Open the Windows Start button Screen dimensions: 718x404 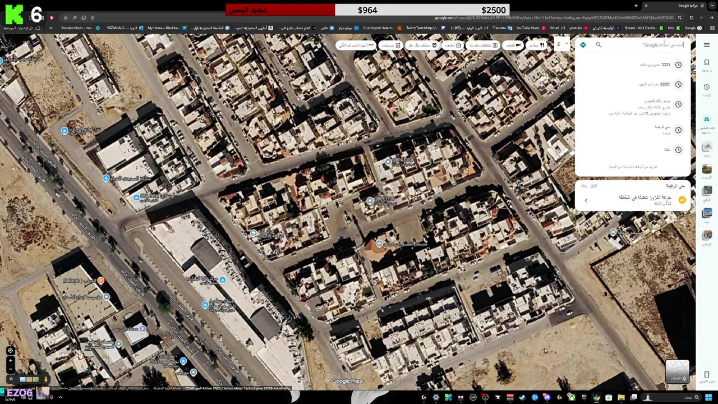[708, 397]
